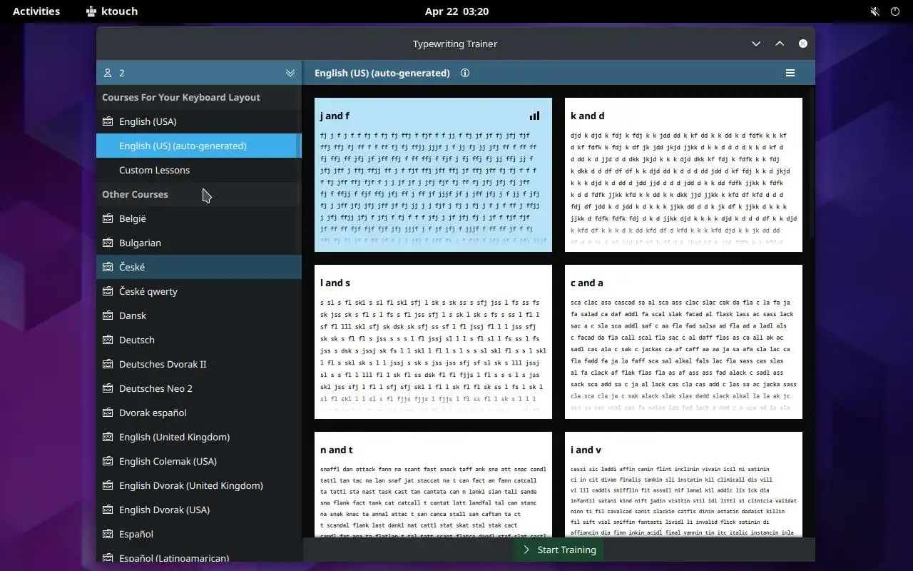Click keyboard icon next to English (United Kingdom)
913x571 pixels.
pyautogui.click(x=108, y=437)
